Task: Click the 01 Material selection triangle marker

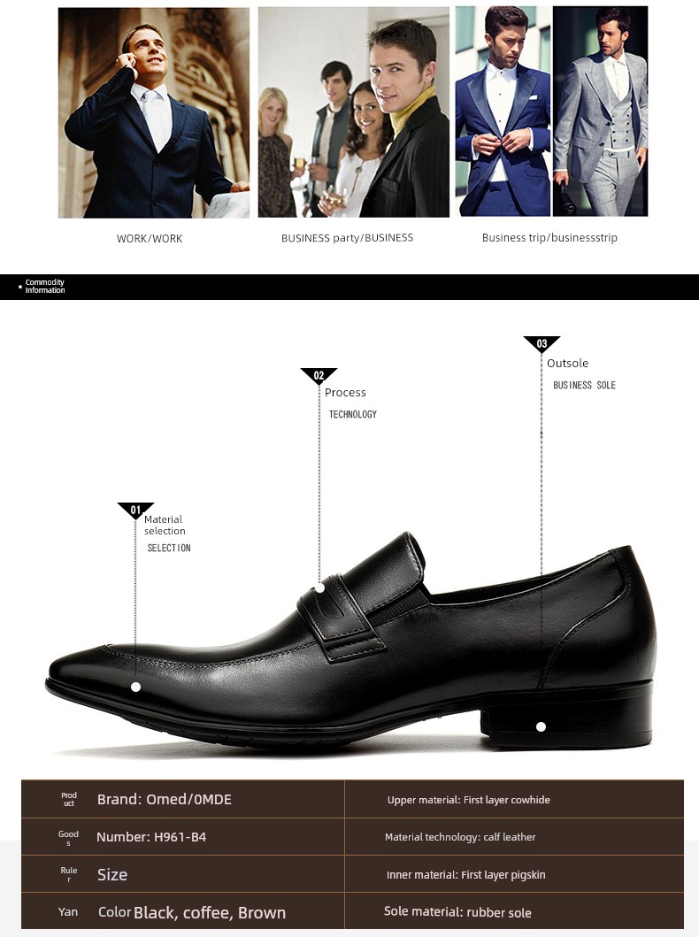Action: pos(135,511)
